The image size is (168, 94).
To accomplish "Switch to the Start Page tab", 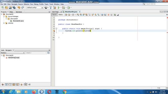I will click(x=55, y=12).
